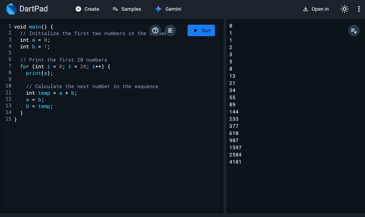
Task: Clear the console output with the clear icon
Action: tap(354, 30)
